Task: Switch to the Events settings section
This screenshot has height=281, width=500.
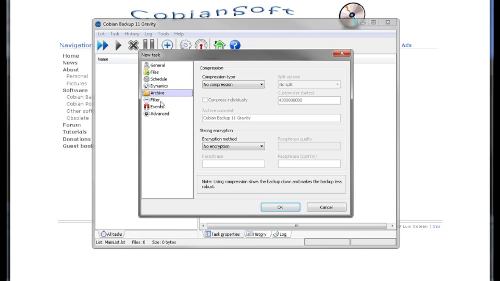Action: click(157, 107)
